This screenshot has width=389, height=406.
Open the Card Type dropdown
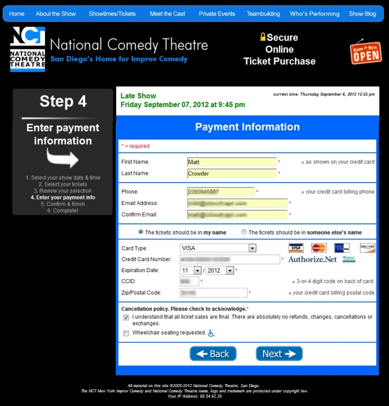[218, 248]
